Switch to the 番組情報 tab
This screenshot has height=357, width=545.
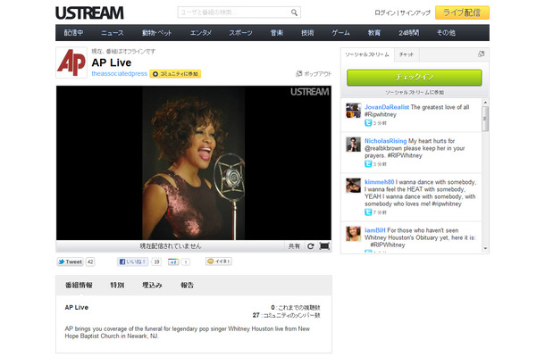click(79, 285)
